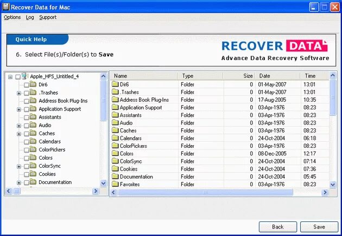This screenshot has width=342, height=236.
Task: Click the Address Book Plug-Ins folder icon in tree
Action: point(33,100)
